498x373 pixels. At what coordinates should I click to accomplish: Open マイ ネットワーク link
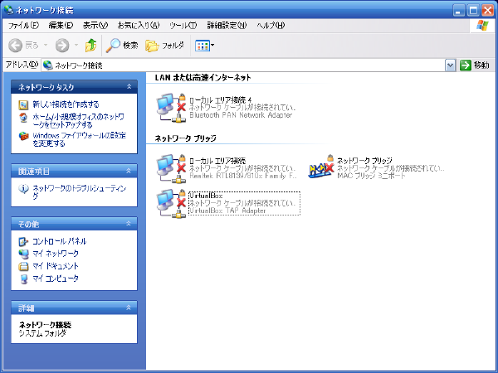coord(56,254)
